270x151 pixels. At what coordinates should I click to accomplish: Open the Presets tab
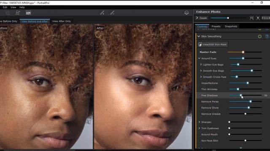[216, 26]
